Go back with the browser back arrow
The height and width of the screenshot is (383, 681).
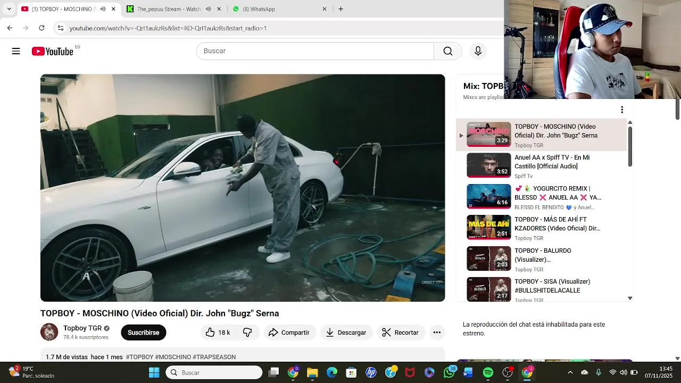(x=10, y=28)
